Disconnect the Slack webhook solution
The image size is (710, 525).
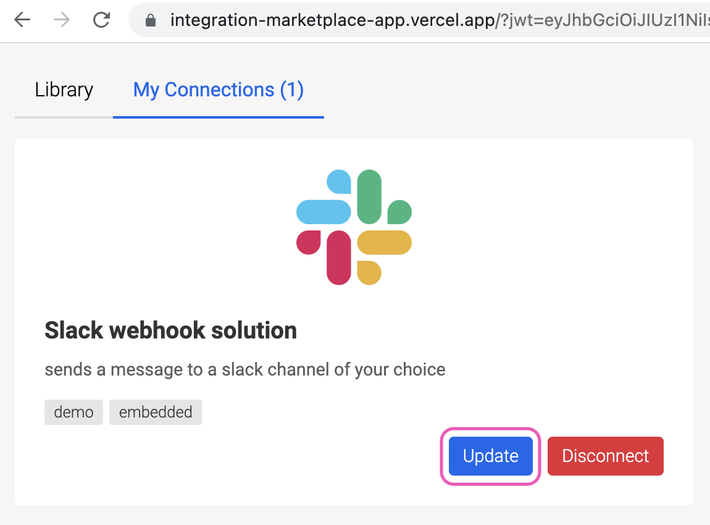[605, 456]
